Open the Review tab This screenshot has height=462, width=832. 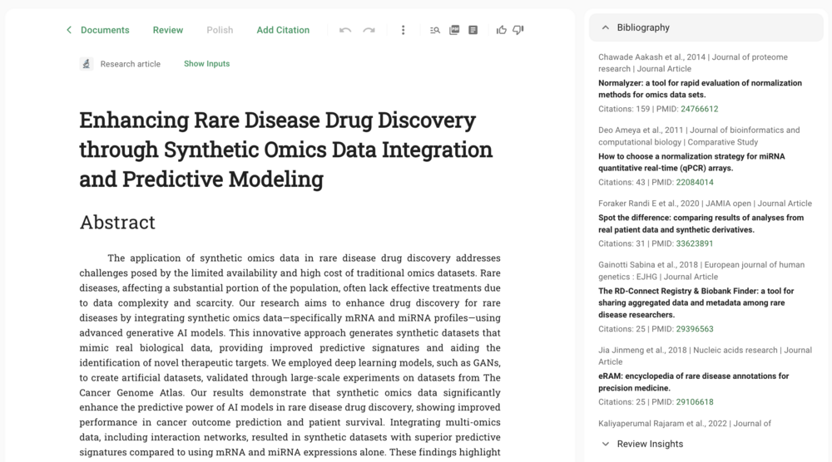[167, 30]
